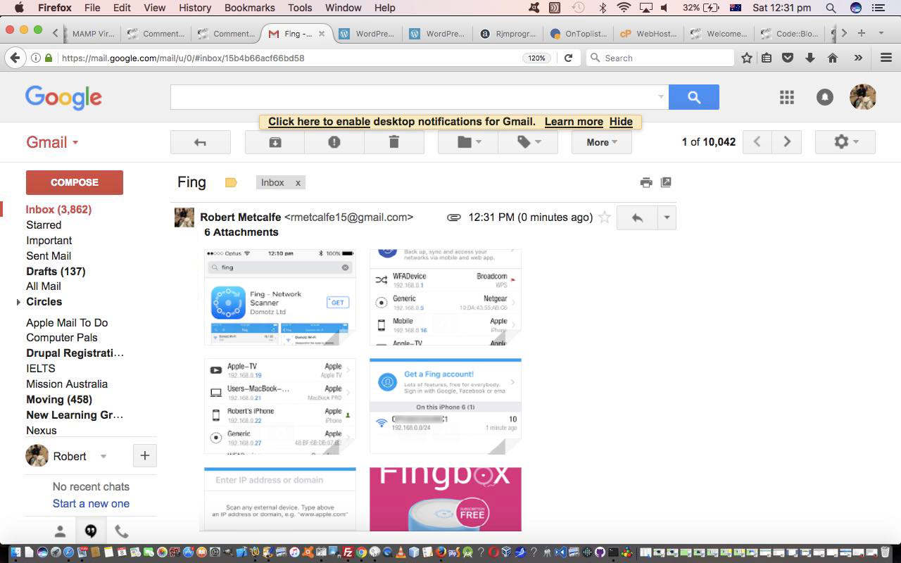Screen dimensions: 901x563
Task: Switch to the phone calls tab
Action: (x=121, y=531)
